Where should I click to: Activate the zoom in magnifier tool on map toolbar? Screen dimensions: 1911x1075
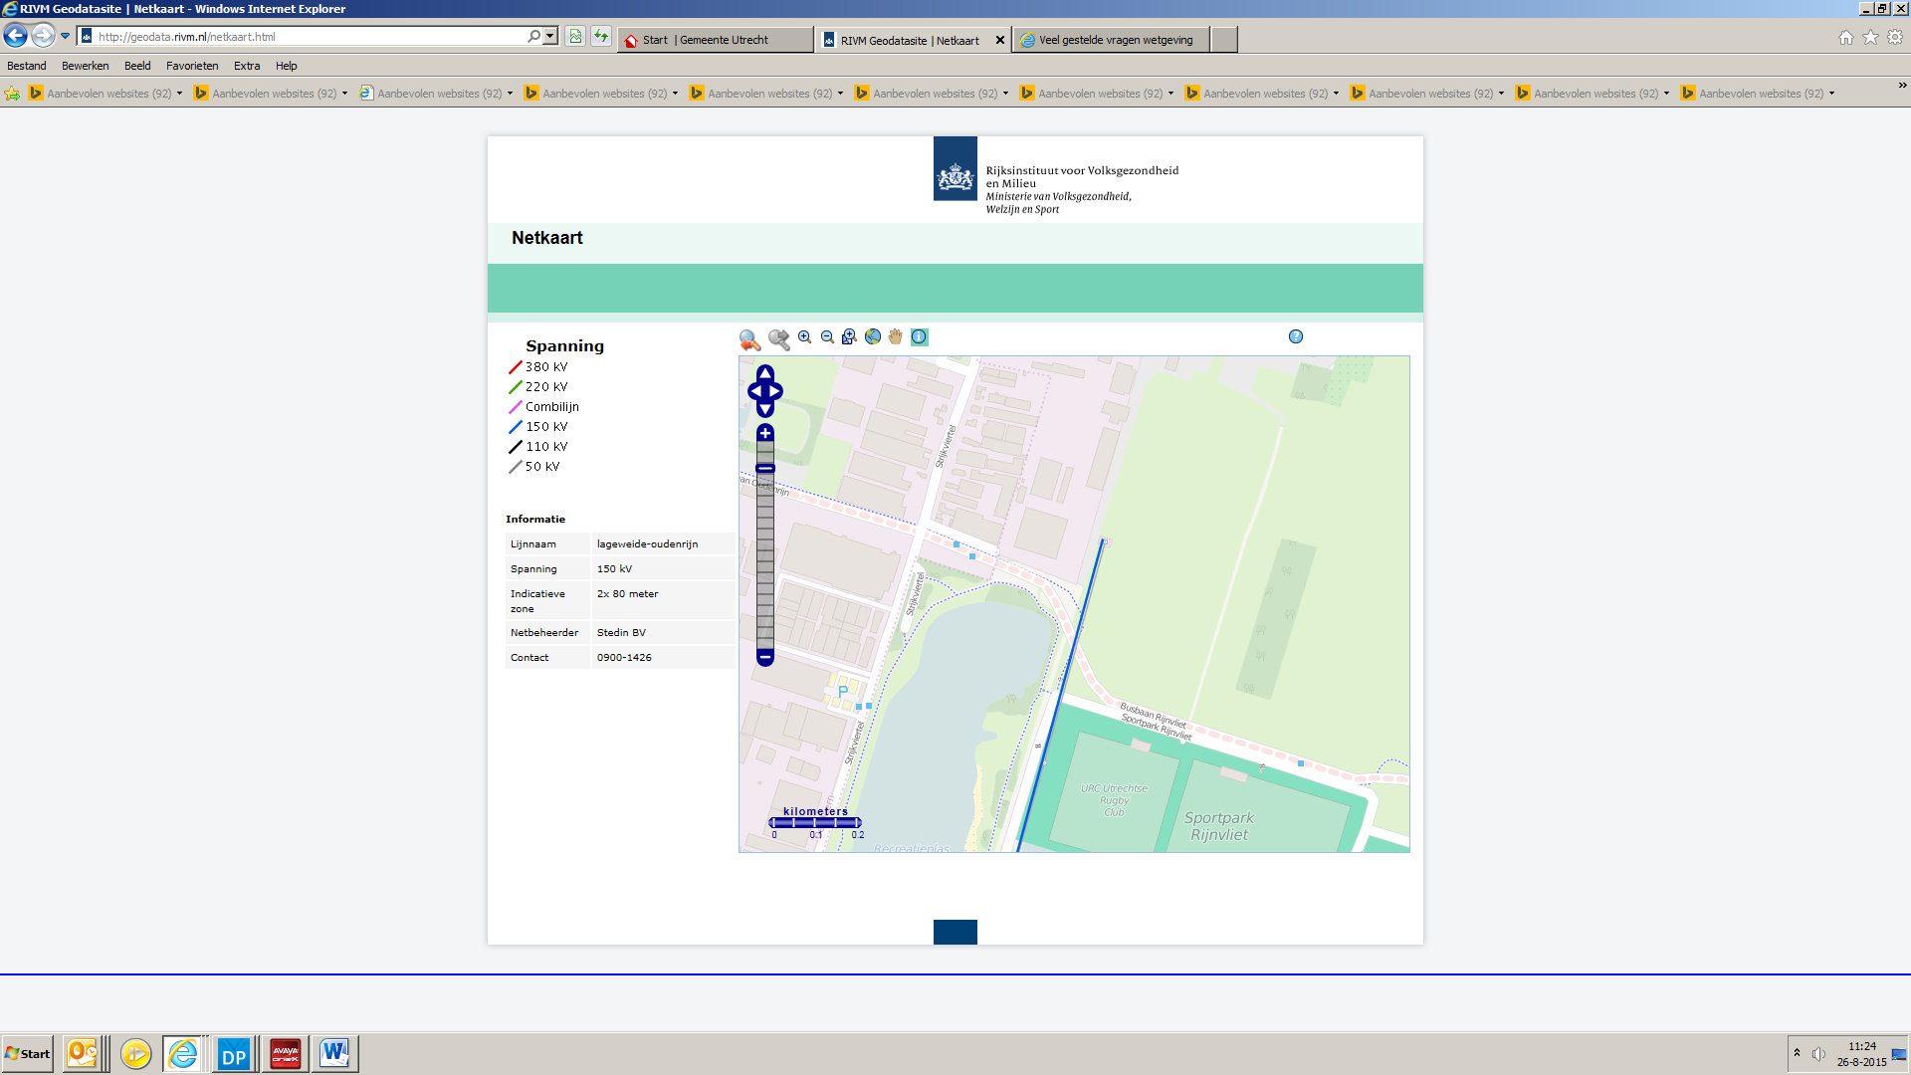(804, 337)
